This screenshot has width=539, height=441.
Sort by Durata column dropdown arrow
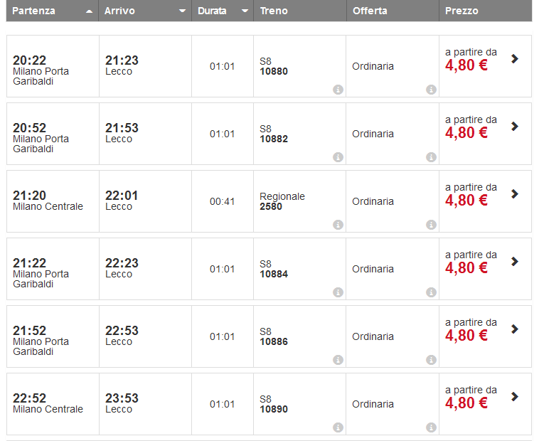click(x=245, y=11)
